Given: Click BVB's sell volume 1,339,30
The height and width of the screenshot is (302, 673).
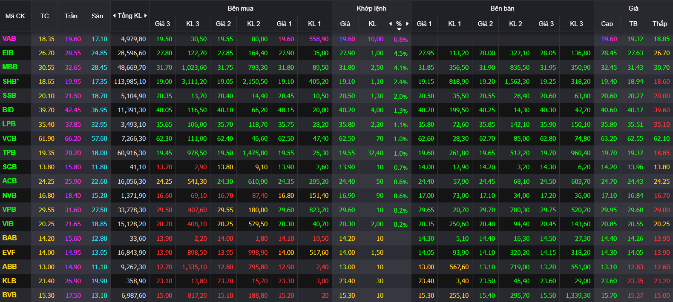Looking at the screenshot, I should [x=578, y=296].
